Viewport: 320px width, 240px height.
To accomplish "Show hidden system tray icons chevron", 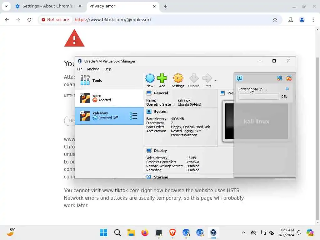I will (x=244, y=232).
